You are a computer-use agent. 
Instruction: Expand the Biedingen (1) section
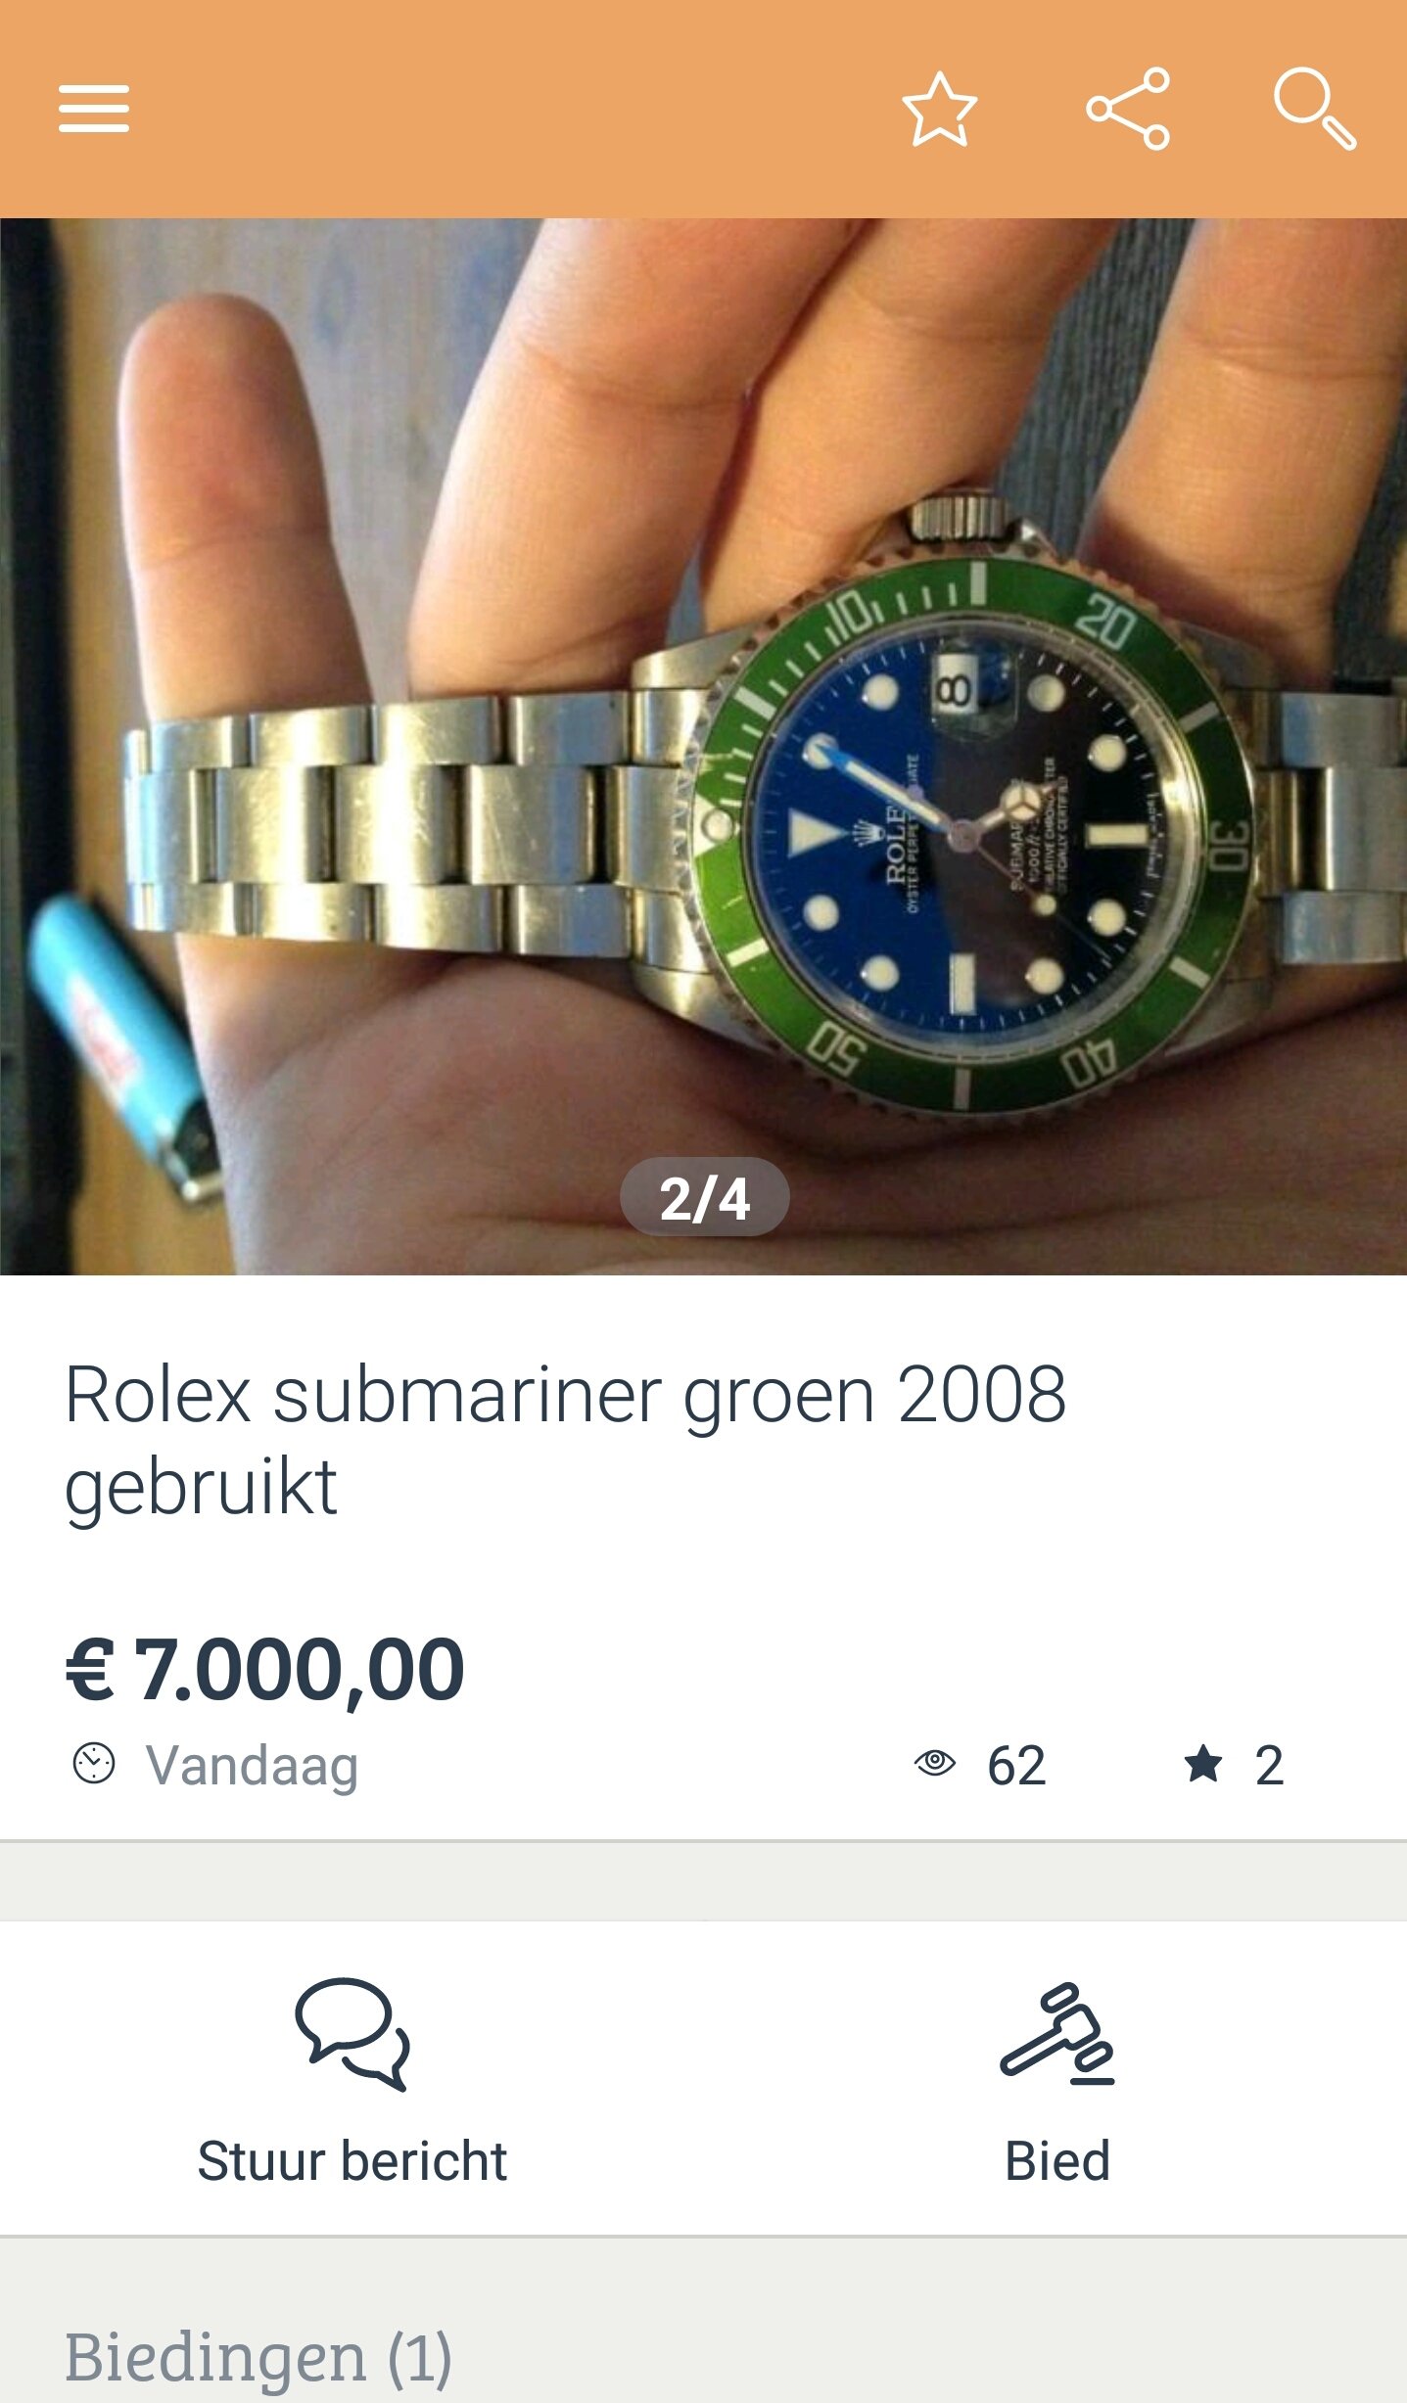click(258, 2357)
